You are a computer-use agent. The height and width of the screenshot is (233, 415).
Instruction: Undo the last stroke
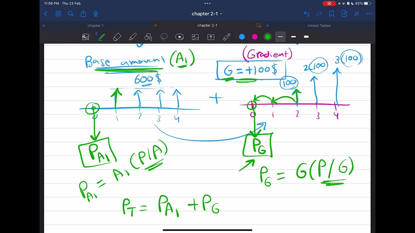tap(307, 14)
